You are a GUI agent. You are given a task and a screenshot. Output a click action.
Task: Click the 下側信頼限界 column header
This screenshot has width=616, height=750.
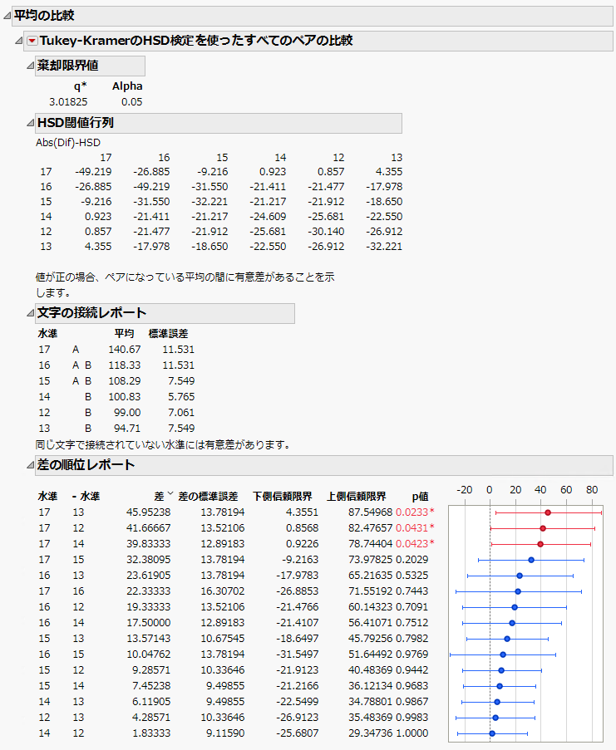283,497
